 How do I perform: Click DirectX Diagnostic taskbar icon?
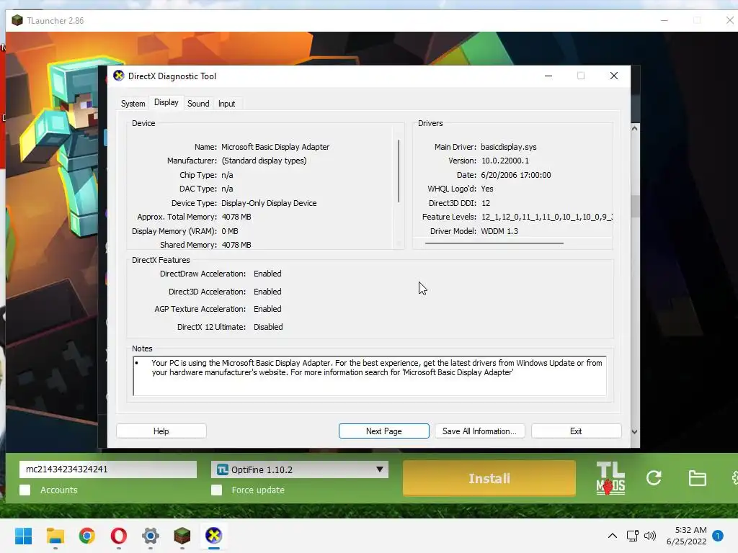click(213, 536)
